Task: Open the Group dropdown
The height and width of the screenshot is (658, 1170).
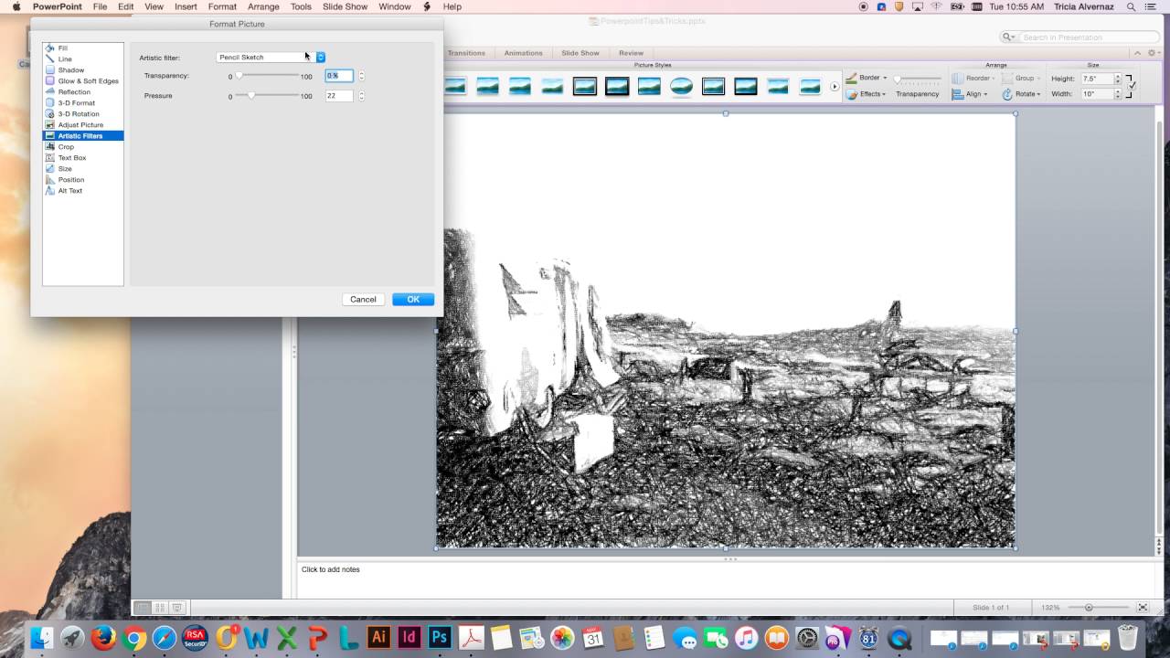Action: [1021, 79]
